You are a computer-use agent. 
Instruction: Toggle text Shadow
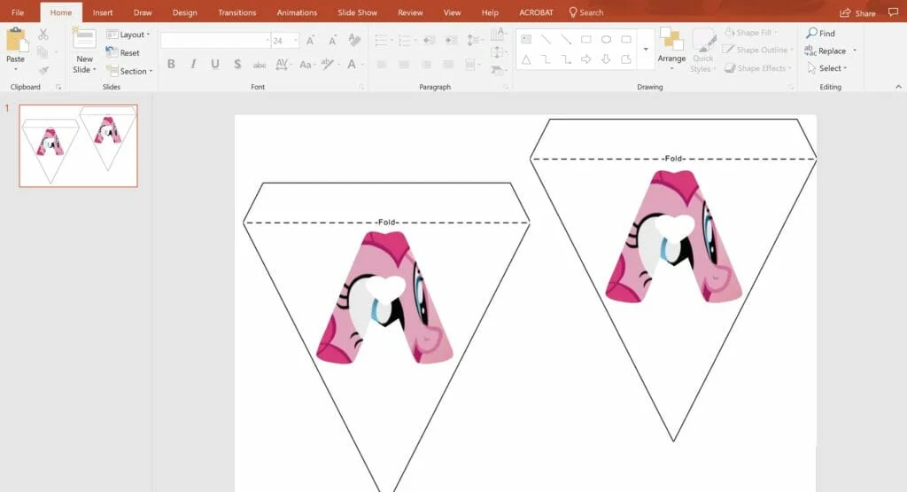[237, 64]
